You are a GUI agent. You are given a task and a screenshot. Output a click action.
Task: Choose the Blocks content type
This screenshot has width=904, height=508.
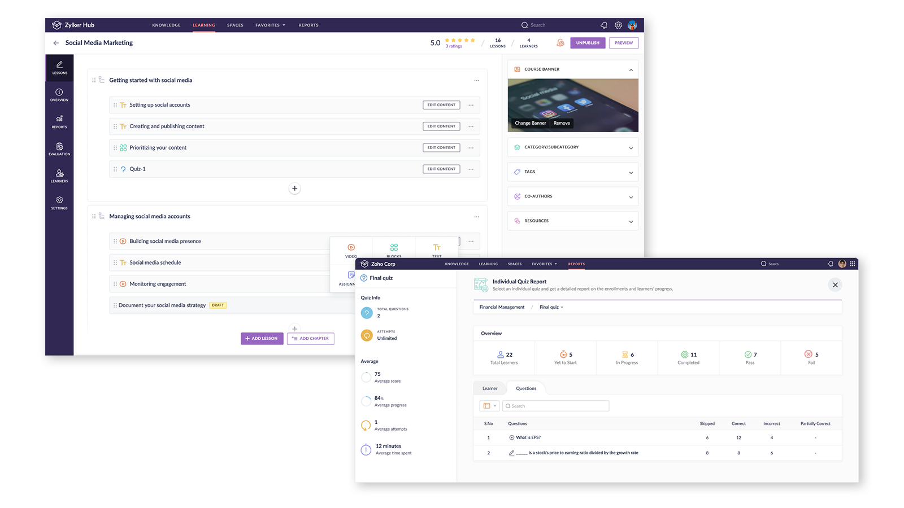[x=394, y=248]
